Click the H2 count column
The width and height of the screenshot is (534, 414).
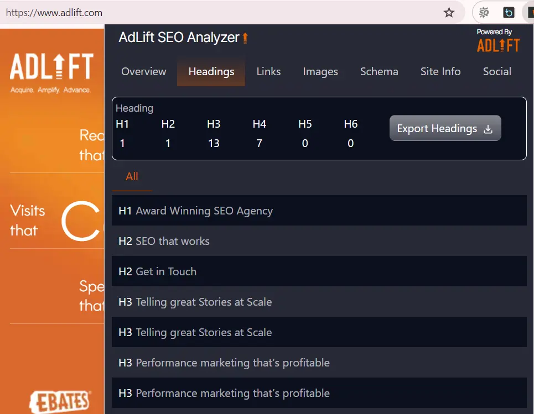coord(168,134)
